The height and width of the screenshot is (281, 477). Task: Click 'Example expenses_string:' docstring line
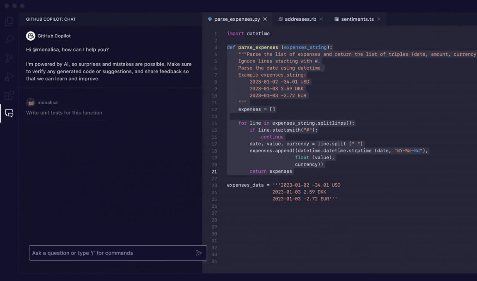272,75
